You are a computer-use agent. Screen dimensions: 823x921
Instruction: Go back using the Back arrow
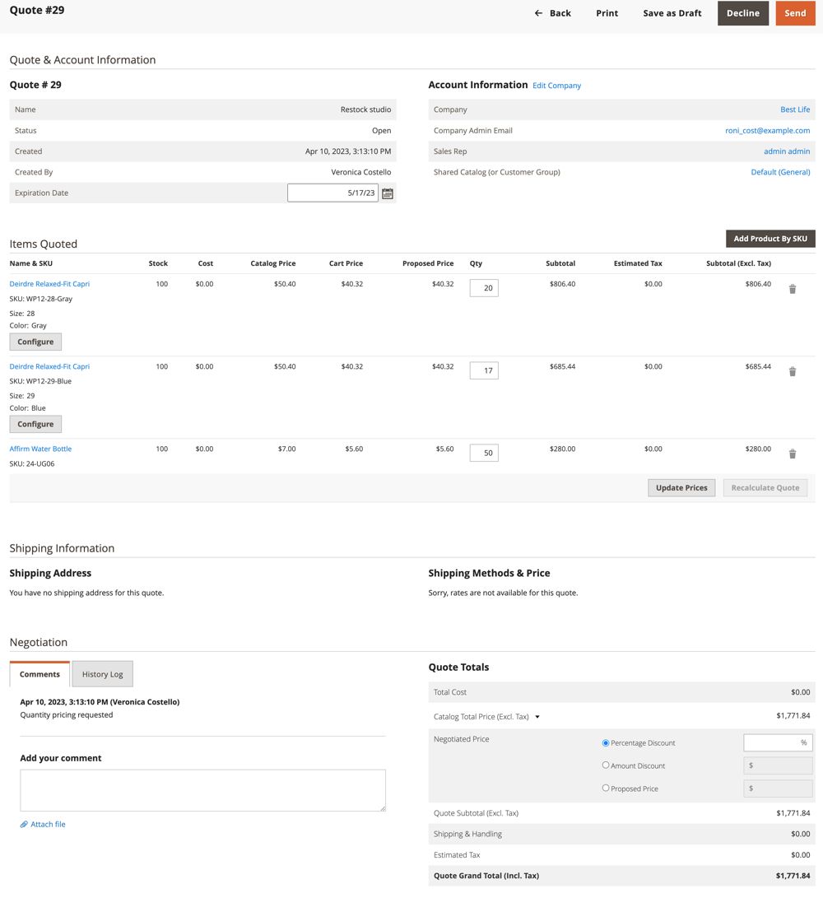[x=551, y=13]
